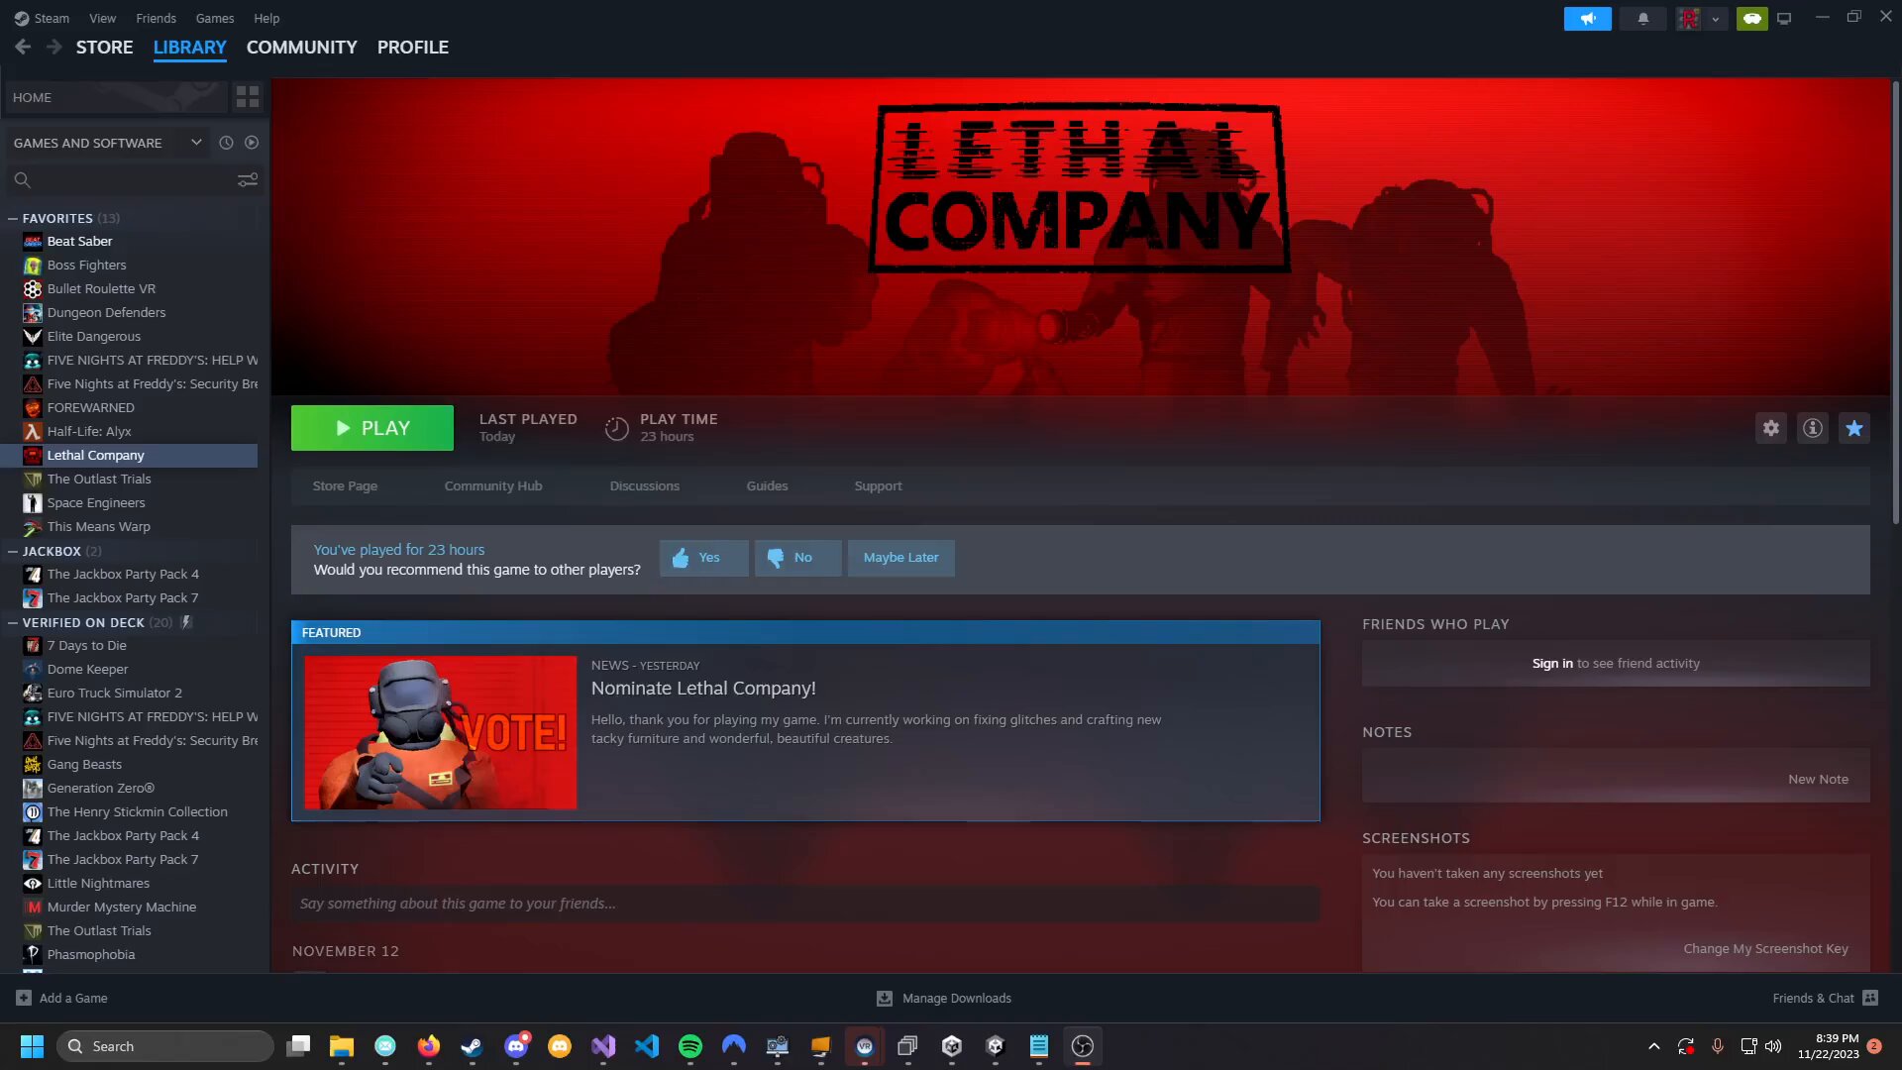This screenshot has height=1070, width=1902.
Task: Open Manage Downloads
Action: tap(944, 998)
